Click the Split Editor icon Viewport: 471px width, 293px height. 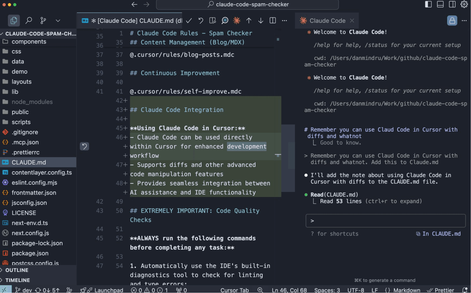[273, 21]
